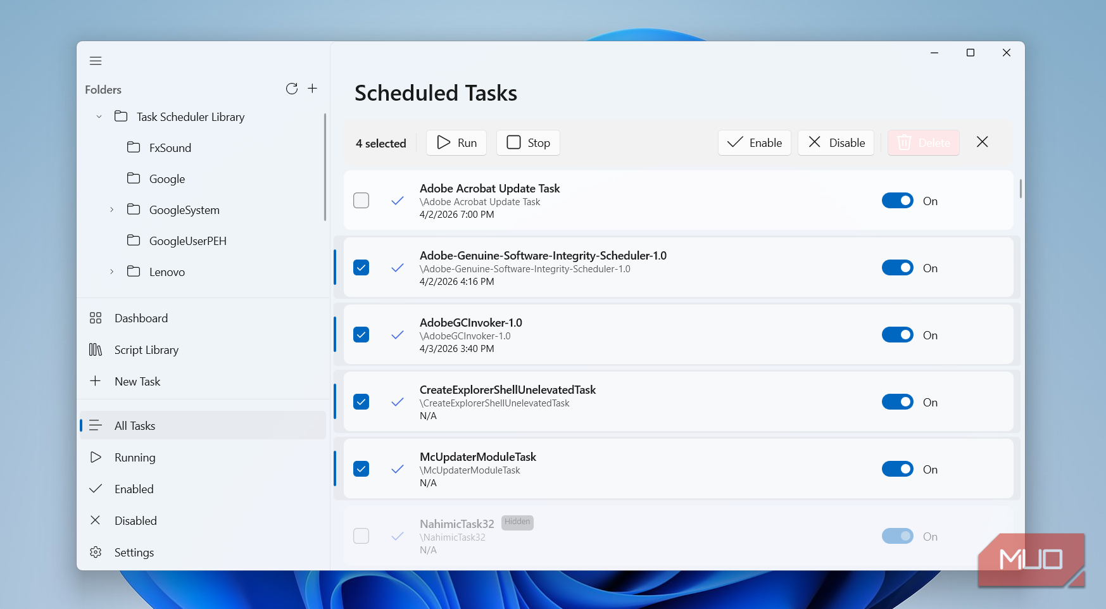Open the Dashboard page

click(203, 318)
